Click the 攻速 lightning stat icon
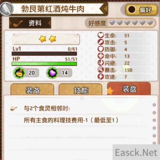 (101, 77)
